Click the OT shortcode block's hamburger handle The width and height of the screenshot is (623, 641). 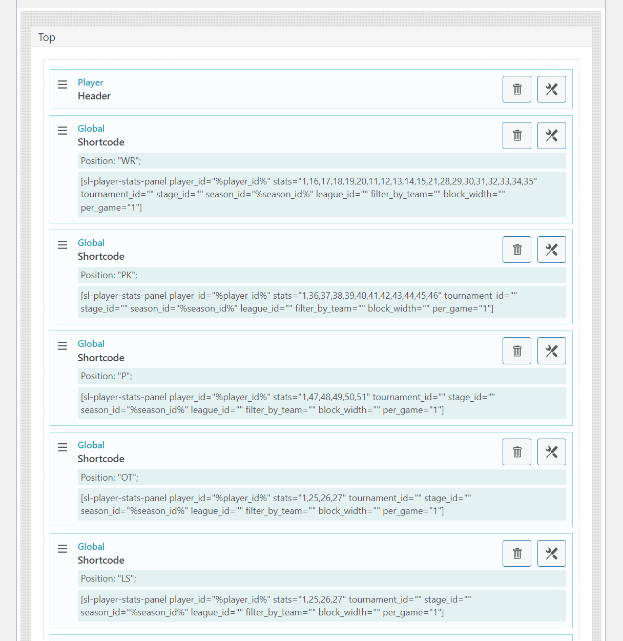[63, 447]
